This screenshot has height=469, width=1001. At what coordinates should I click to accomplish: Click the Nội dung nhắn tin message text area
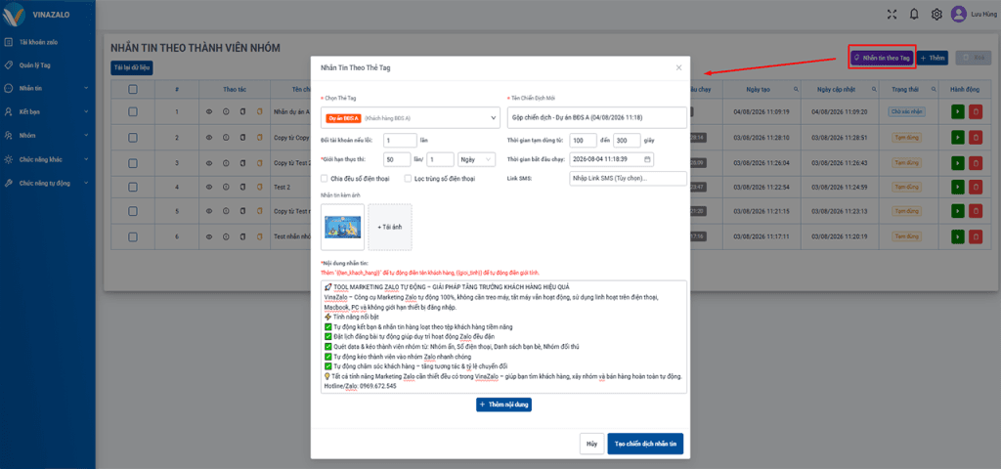(x=503, y=336)
